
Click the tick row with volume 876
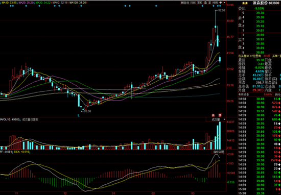click(x=260, y=107)
